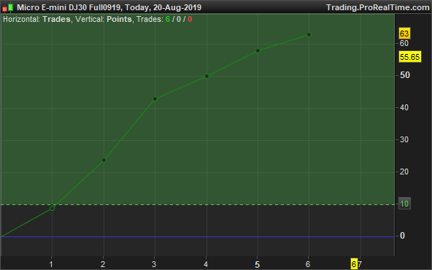Screen dimensions: 432x270
Task: Click the yellow highlighted 6 on the horizontal axis
Action: 354,264
